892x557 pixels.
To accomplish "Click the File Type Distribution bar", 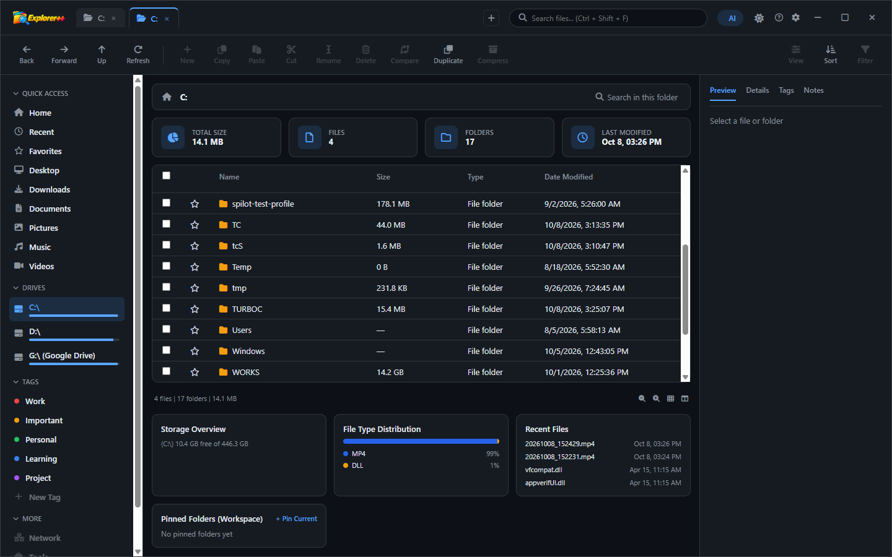I will click(x=421, y=441).
